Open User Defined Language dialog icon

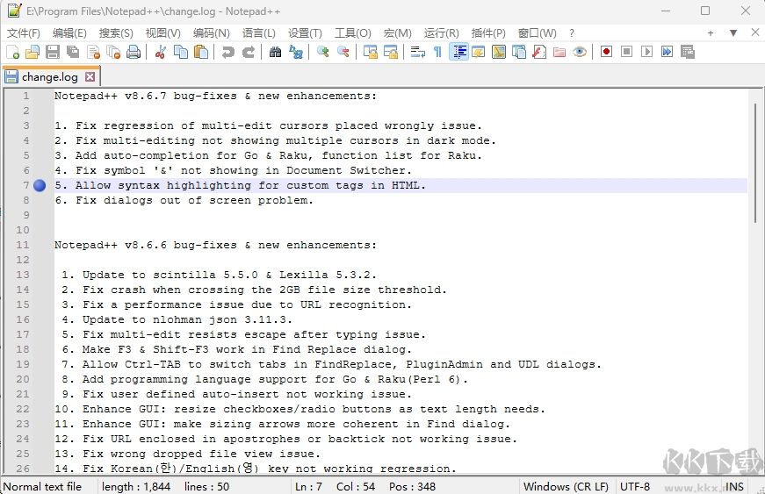479,52
